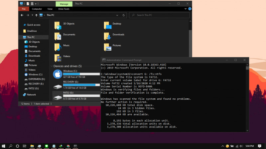Open the Action Center notifications icon
The image size is (266, 149).
260,146
